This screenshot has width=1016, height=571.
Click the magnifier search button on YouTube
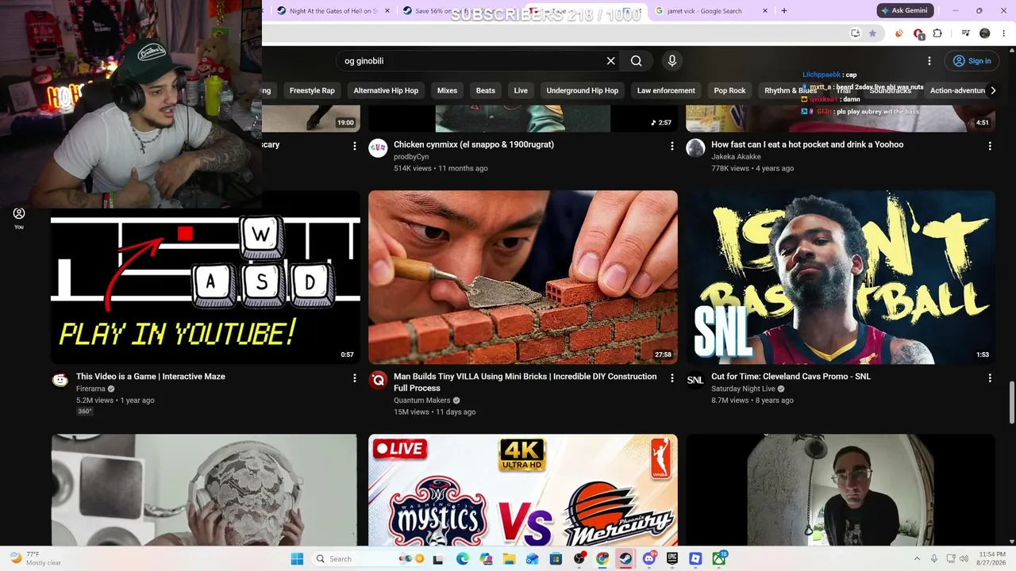pyautogui.click(x=636, y=61)
